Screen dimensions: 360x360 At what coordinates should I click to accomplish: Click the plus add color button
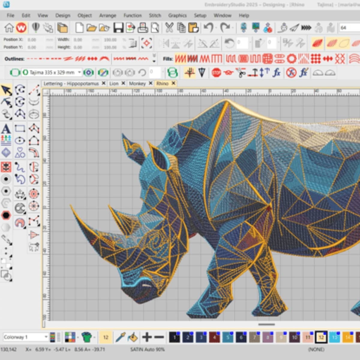[x=147, y=337]
